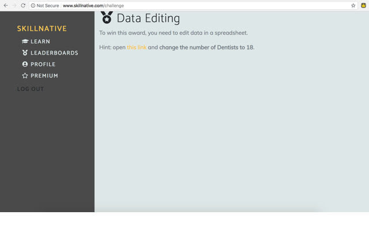
Task: Click the SKILLNATIVE logo
Action: (42, 29)
